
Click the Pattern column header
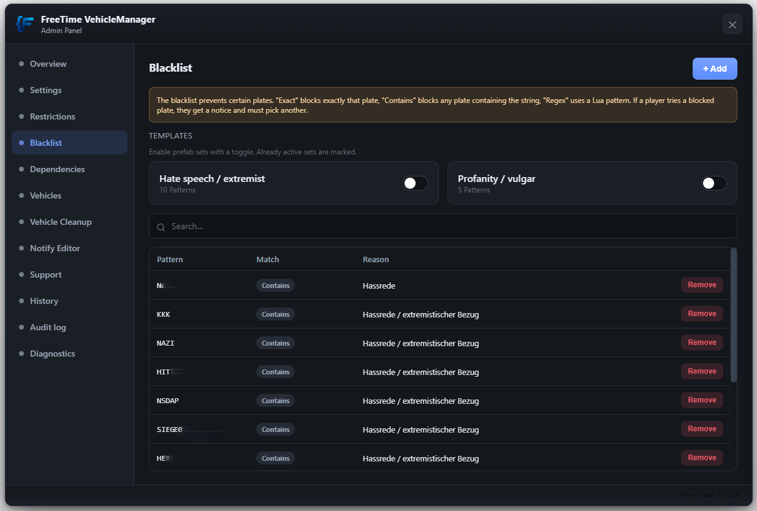(170, 259)
